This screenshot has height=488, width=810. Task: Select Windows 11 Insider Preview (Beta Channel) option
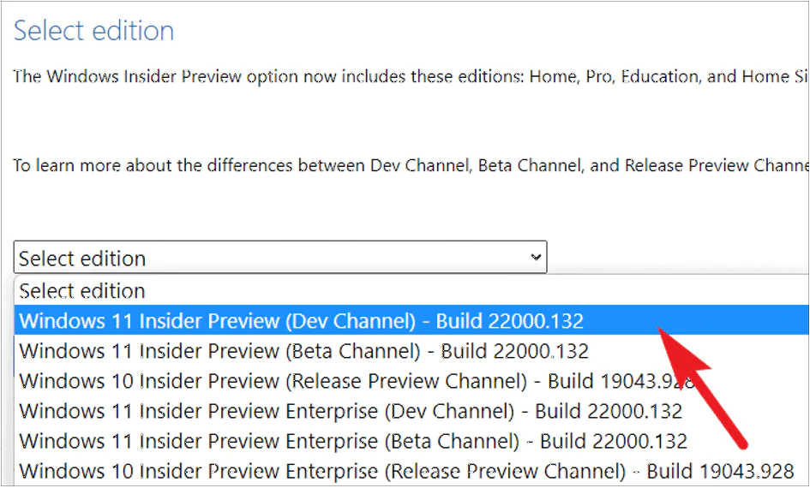[x=411, y=351]
